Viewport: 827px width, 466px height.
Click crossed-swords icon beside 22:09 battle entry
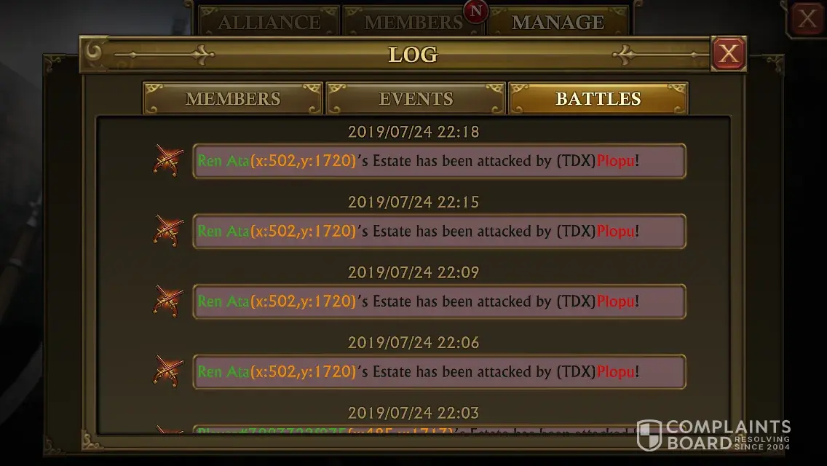[x=169, y=301]
